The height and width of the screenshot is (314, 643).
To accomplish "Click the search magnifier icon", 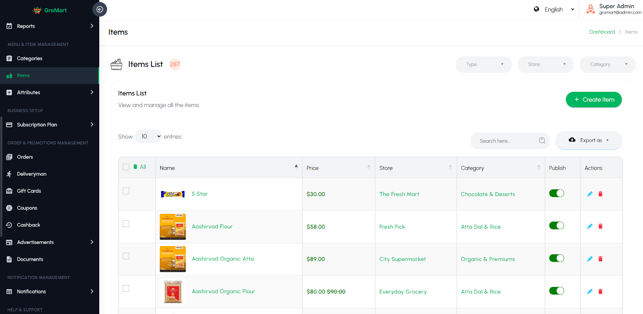I will [x=542, y=140].
